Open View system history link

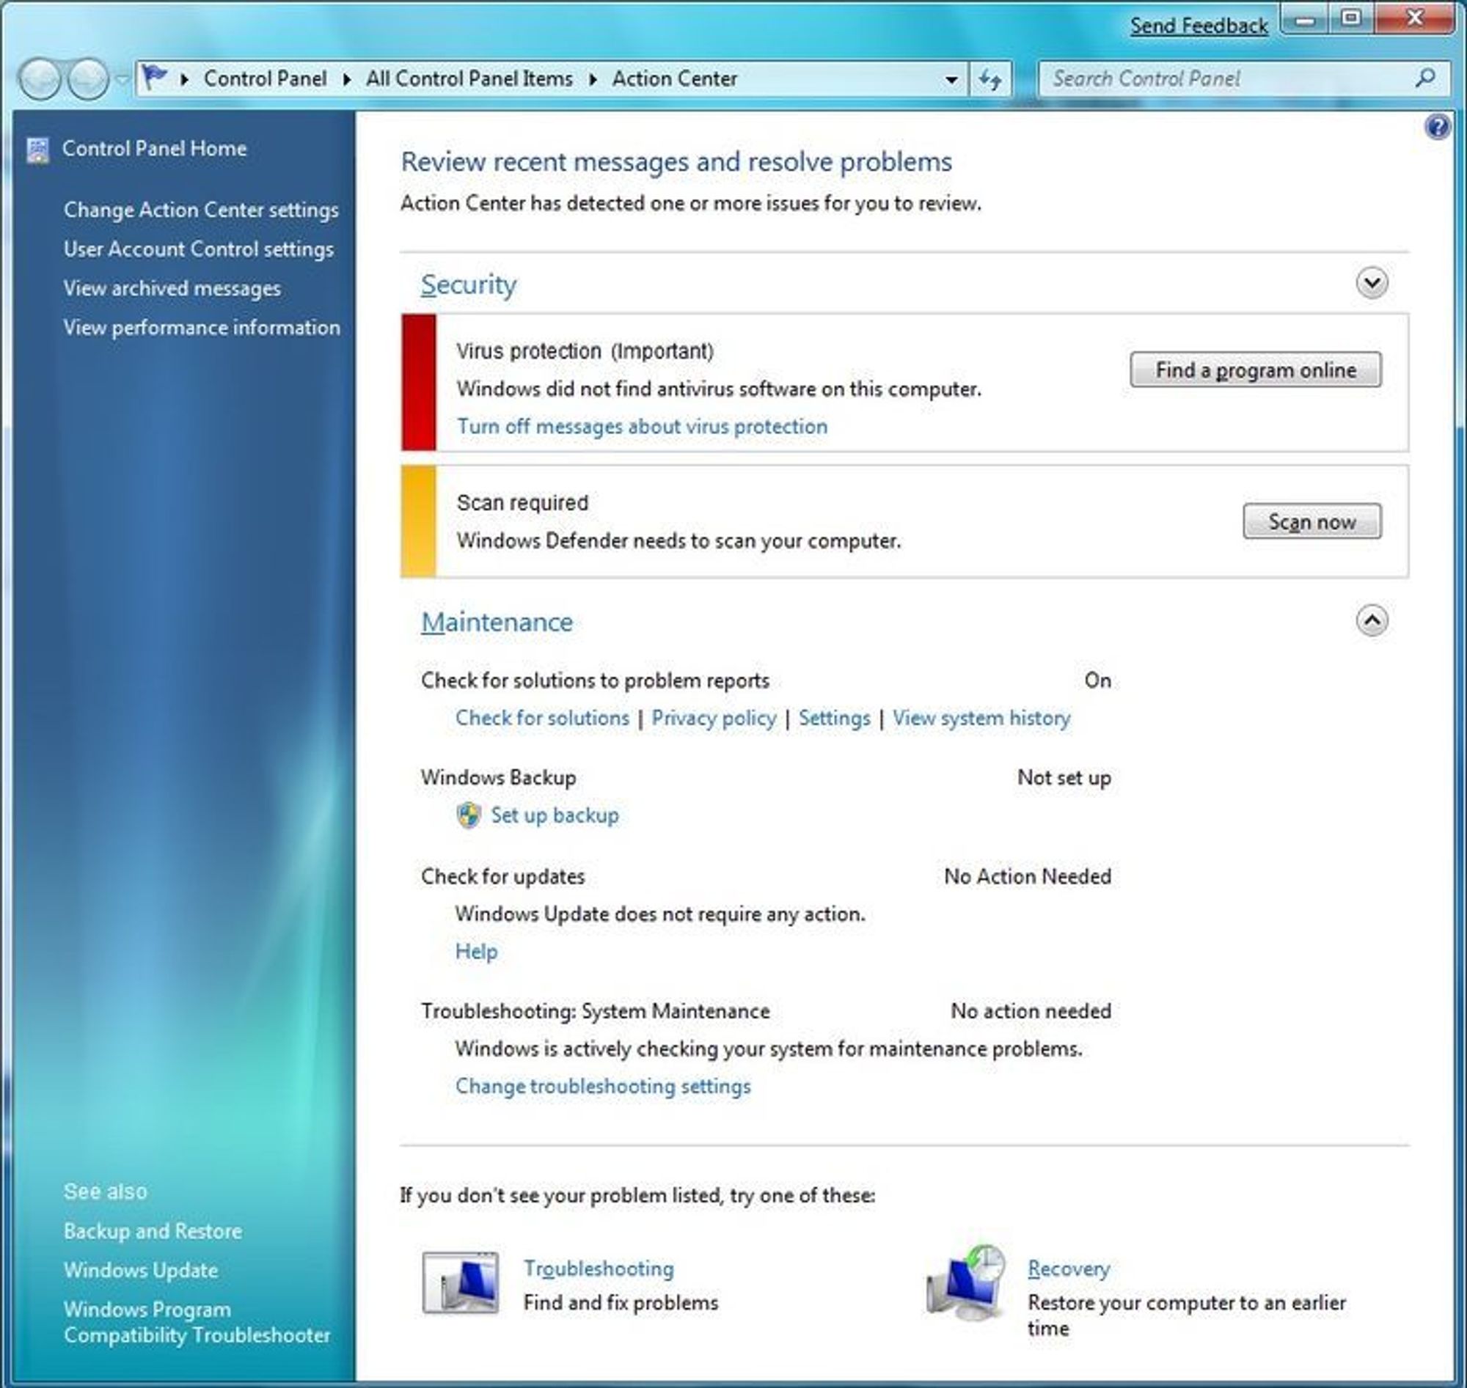coord(981,719)
